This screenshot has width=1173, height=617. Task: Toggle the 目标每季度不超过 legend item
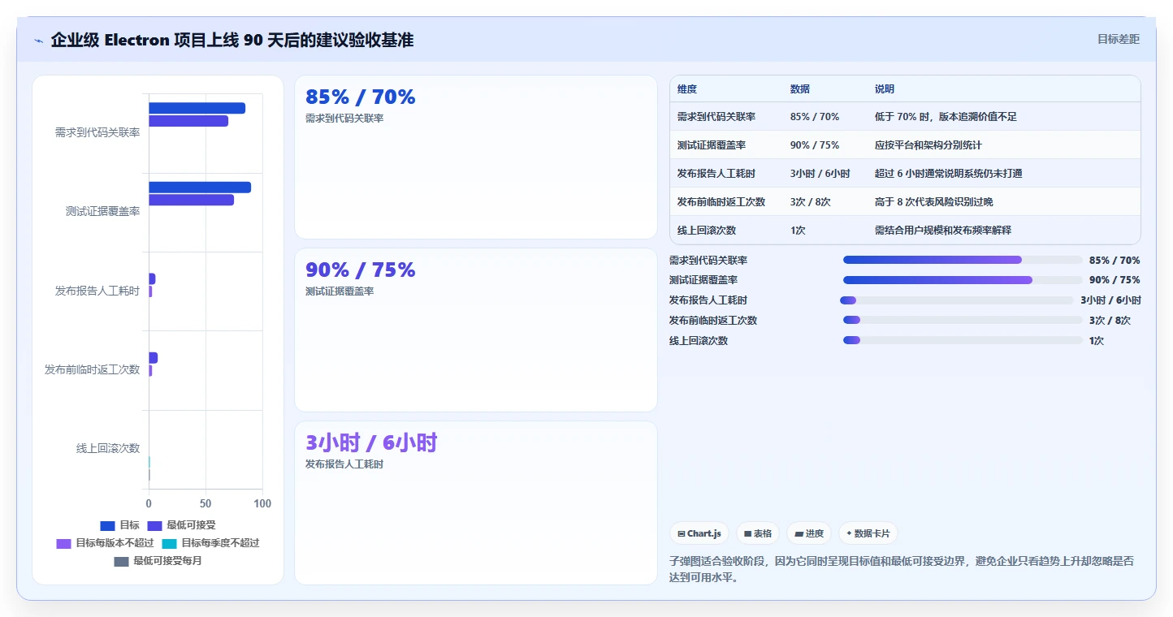pyautogui.click(x=210, y=543)
